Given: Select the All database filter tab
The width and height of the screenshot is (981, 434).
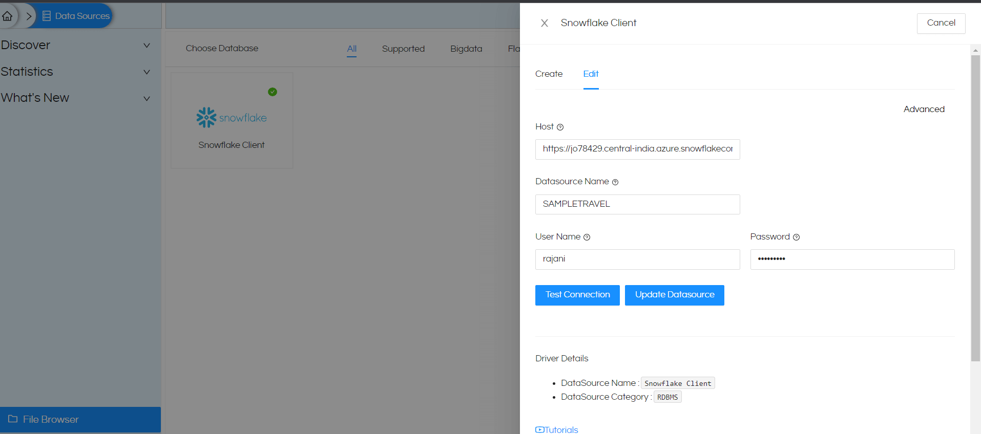Looking at the screenshot, I should pyautogui.click(x=351, y=49).
